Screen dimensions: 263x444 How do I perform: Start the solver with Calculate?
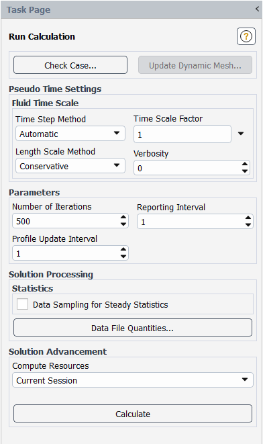point(133,414)
